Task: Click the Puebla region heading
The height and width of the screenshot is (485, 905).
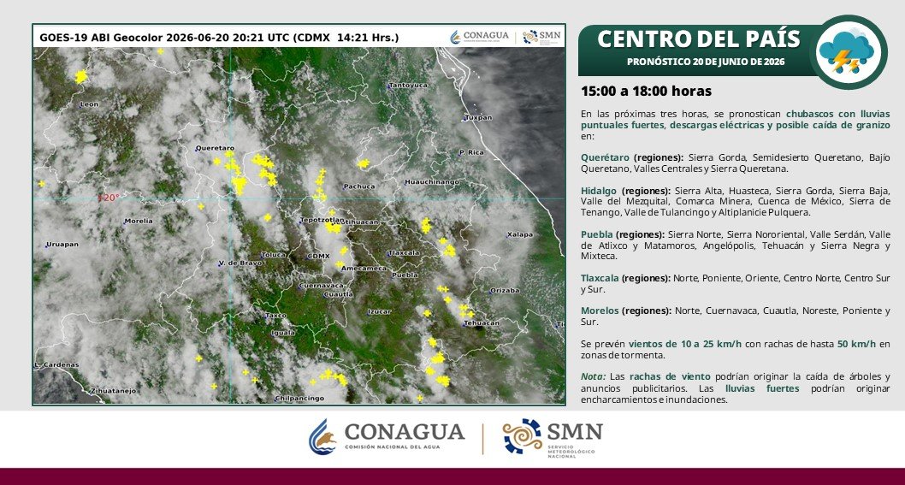Action: tap(596, 235)
